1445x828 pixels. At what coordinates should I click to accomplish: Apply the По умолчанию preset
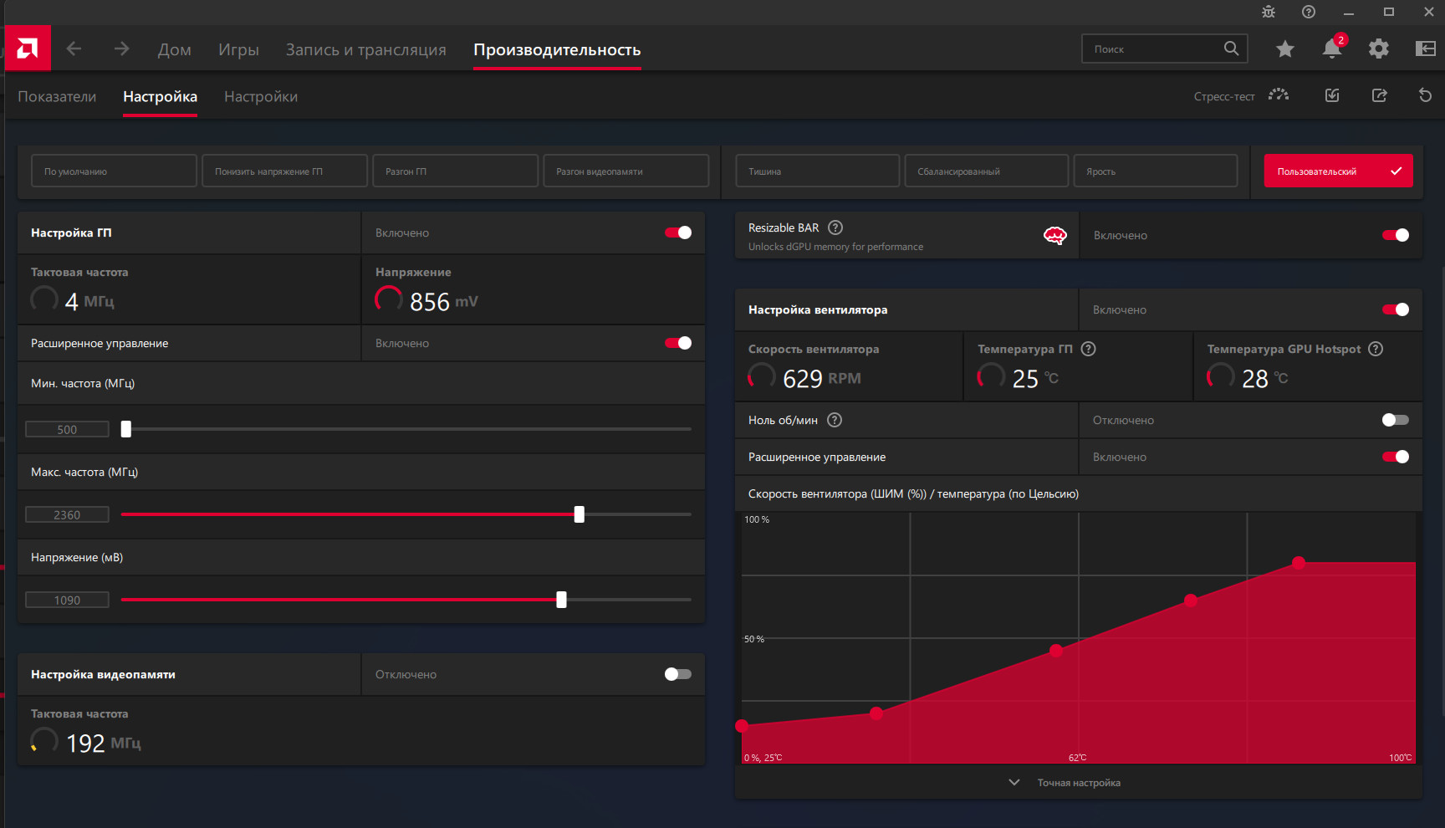(x=114, y=171)
